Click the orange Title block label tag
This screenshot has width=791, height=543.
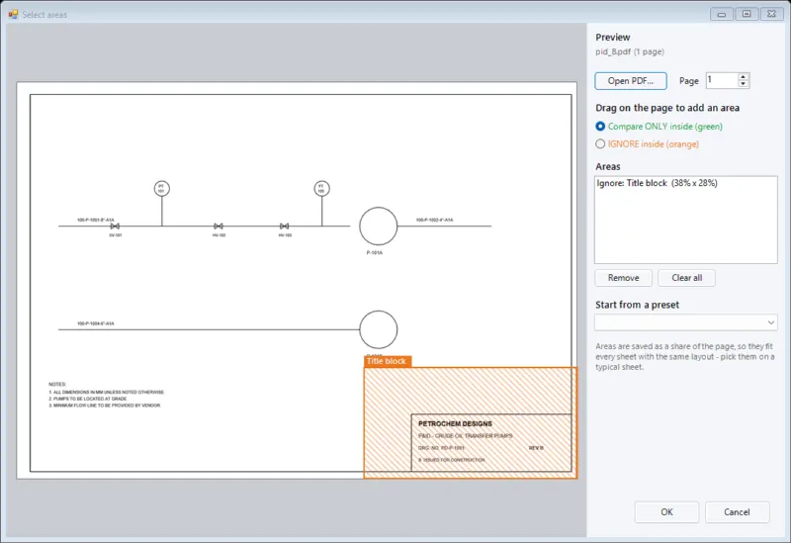pyautogui.click(x=387, y=361)
